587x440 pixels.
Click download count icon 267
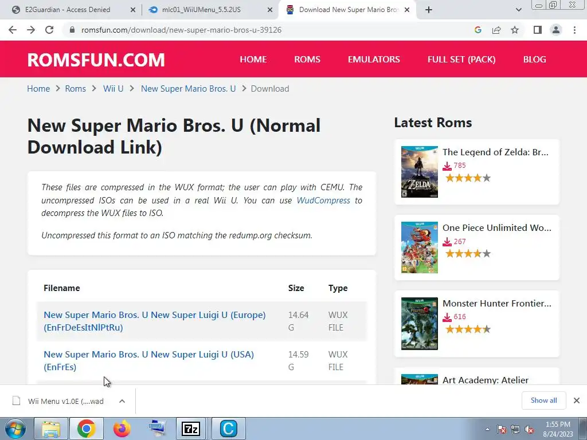[x=447, y=242]
